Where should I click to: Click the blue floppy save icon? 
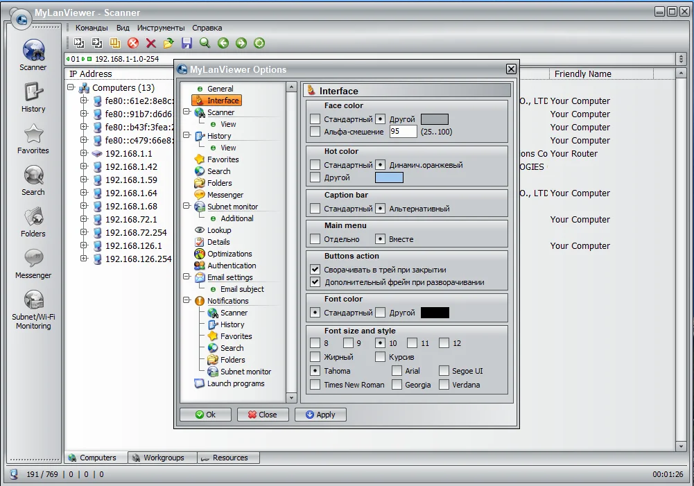186,43
